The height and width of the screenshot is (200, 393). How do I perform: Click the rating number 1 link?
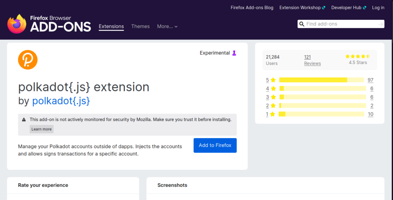click(x=267, y=114)
